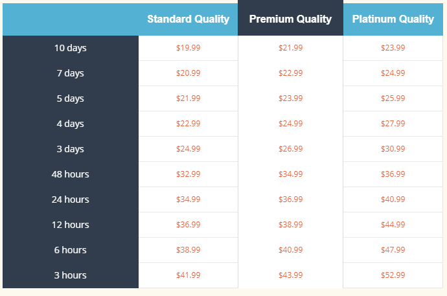
Task: Select the Standard Quality column header
Action: point(188,19)
